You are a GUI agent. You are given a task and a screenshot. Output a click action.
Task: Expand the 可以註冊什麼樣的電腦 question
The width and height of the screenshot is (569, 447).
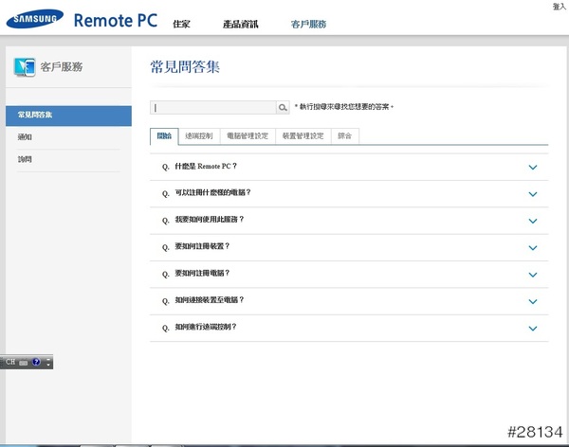(x=532, y=194)
